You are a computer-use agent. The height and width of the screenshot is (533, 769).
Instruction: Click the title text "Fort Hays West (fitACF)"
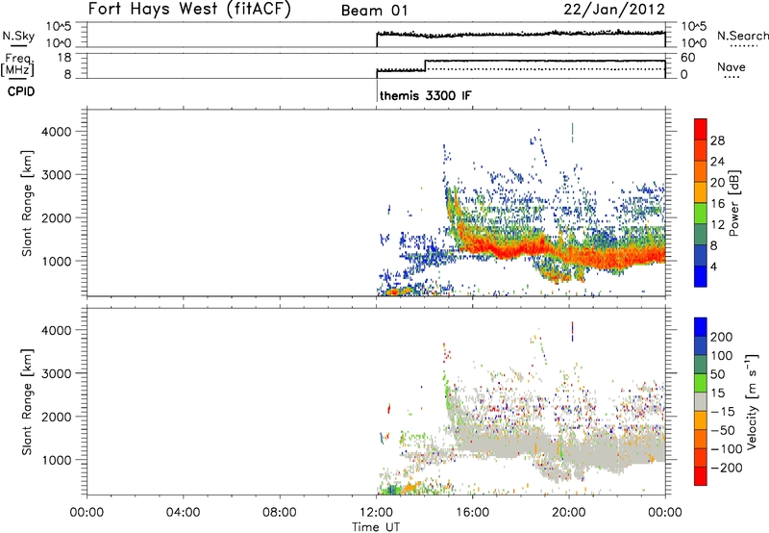(189, 9)
